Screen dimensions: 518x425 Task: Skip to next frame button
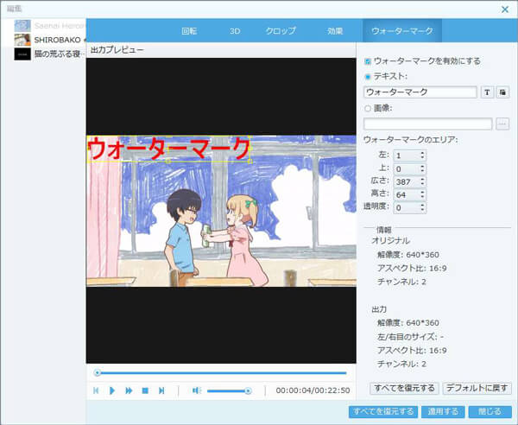(x=161, y=390)
